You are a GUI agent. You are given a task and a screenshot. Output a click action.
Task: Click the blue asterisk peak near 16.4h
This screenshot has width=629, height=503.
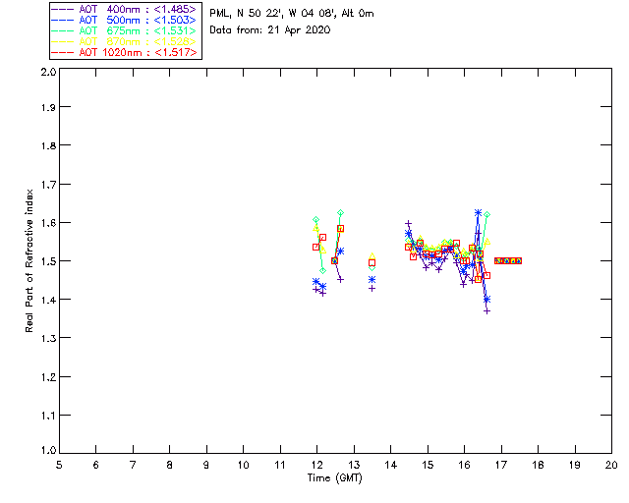(x=478, y=212)
